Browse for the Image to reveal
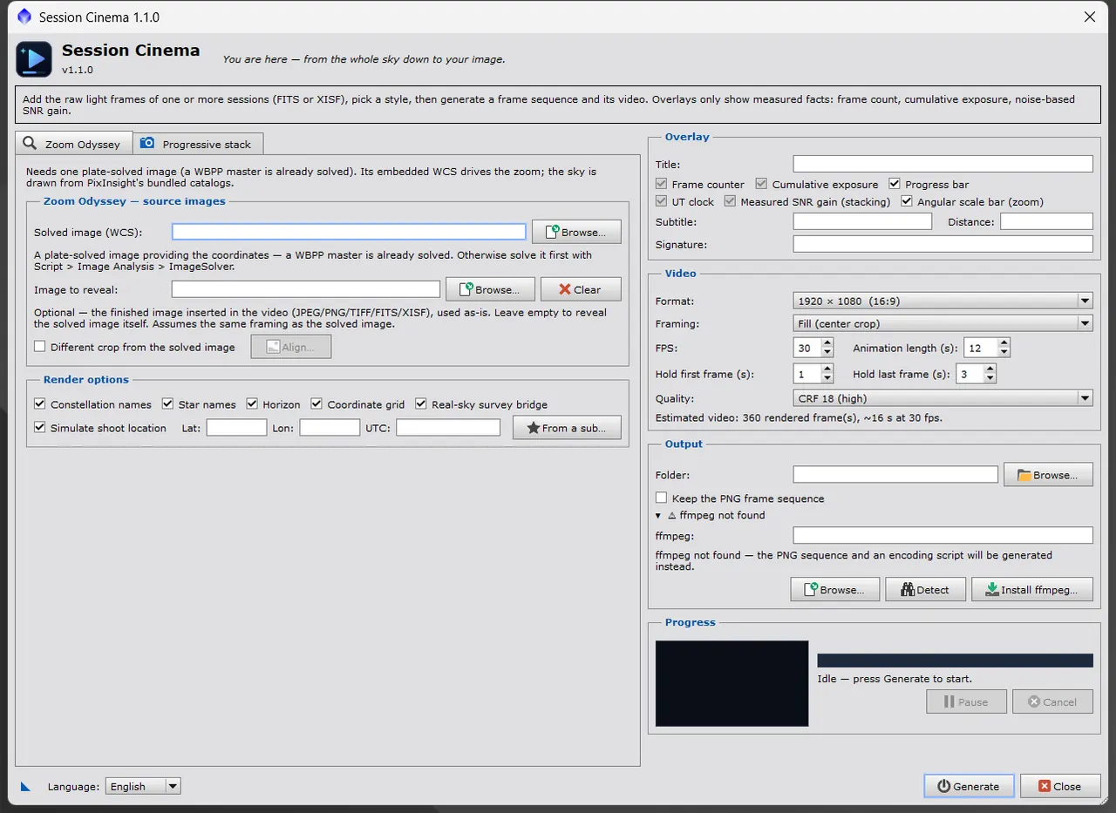Viewport: 1116px width, 813px height. (x=490, y=289)
